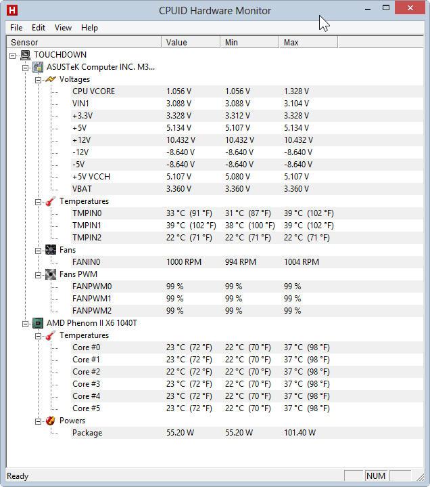The image size is (430, 487).
Task: Click the -12V sensor label
Action: click(80, 152)
